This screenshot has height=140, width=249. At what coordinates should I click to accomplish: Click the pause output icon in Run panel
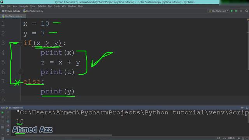[3, 122]
